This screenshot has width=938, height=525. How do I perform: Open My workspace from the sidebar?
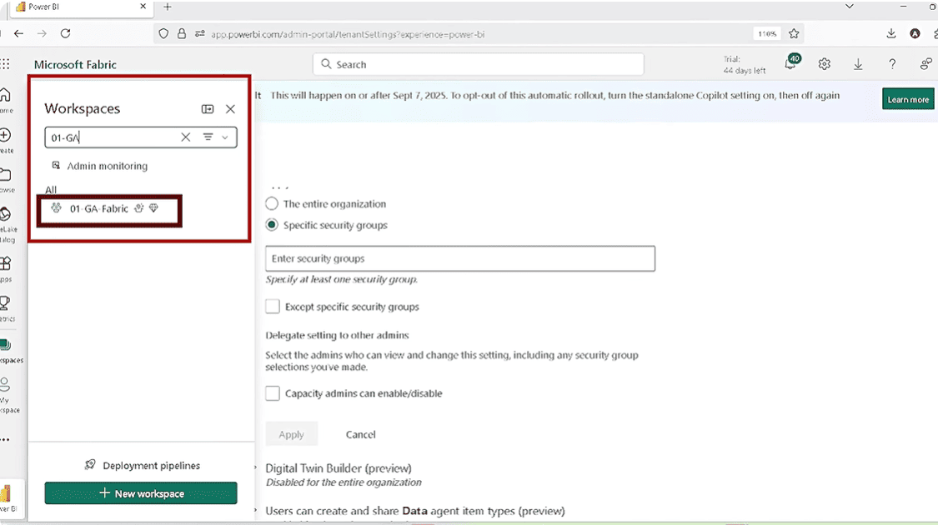pos(8,395)
